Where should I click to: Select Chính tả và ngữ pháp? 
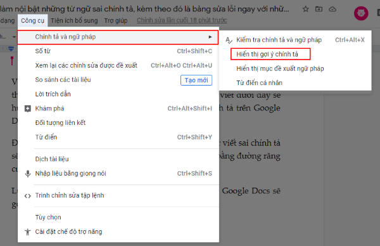118,37
